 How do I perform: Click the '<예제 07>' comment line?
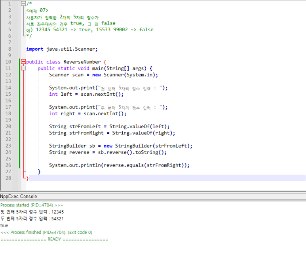point(37,10)
